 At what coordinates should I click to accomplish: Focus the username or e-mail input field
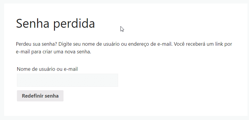tap(67, 80)
